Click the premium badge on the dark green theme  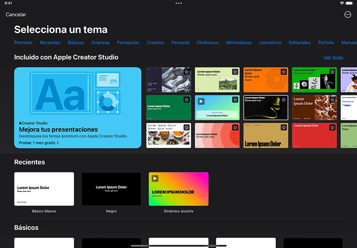[187, 100]
